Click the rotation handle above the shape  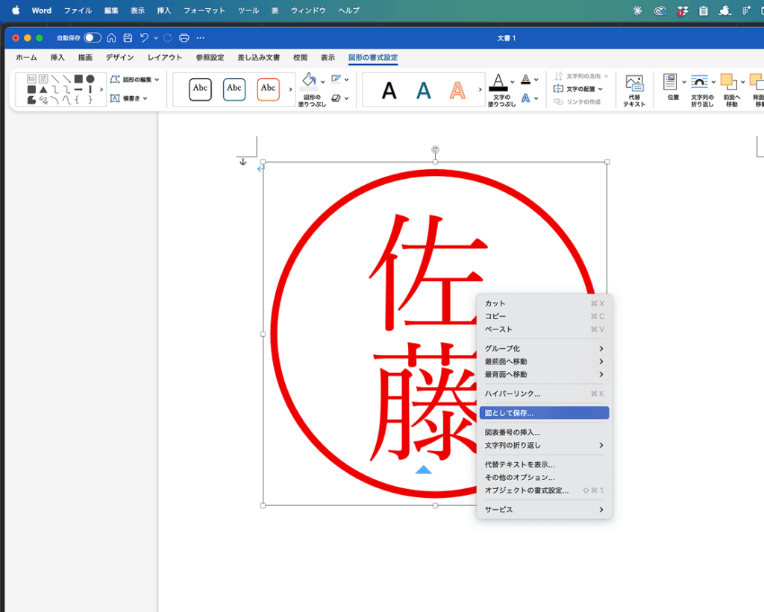(435, 150)
